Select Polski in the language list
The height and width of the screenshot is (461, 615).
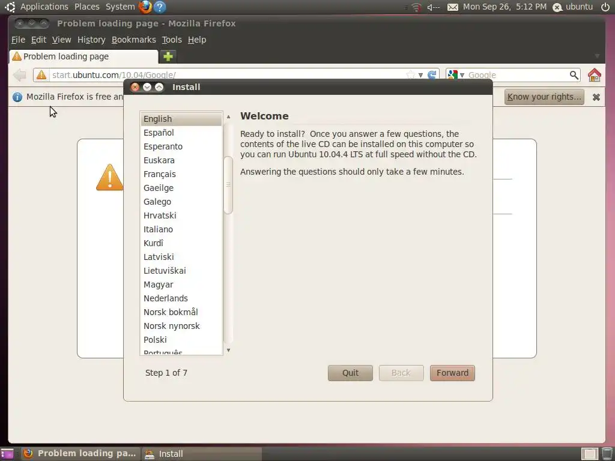pyautogui.click(x=181, y=340)
